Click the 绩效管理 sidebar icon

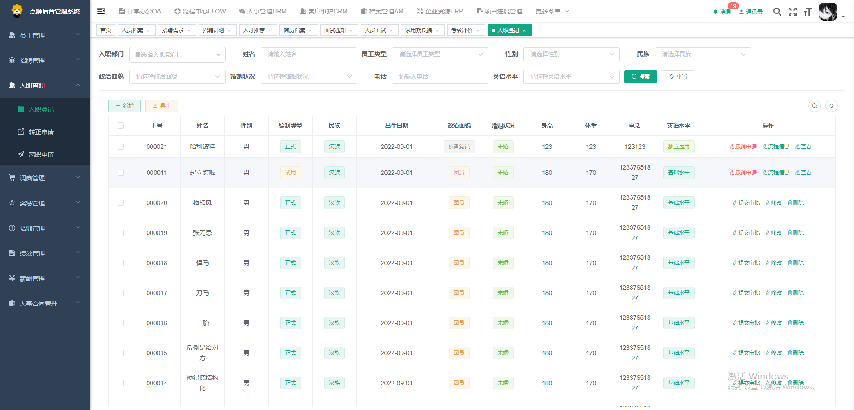12,253
